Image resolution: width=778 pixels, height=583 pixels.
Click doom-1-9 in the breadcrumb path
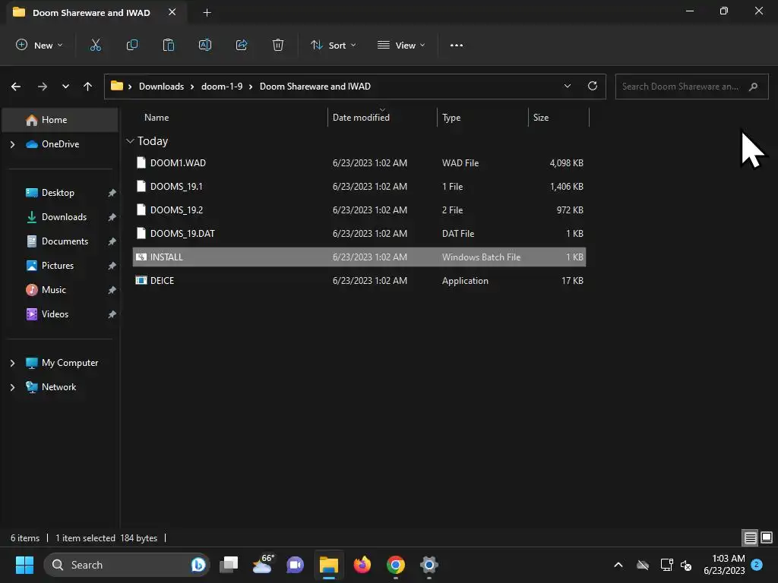coord(222,87)
